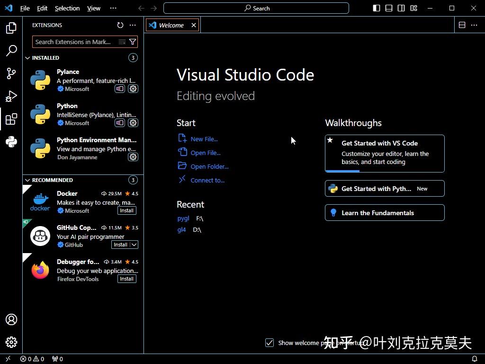485x364 pixels.
Task: Open the Selection menu
Action: pyautogui.click(x=67, y=9)
